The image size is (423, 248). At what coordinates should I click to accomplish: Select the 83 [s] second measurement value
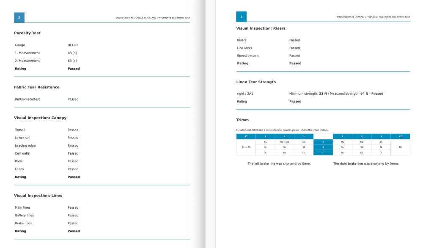pyautogui.click(x=72, y=61)
